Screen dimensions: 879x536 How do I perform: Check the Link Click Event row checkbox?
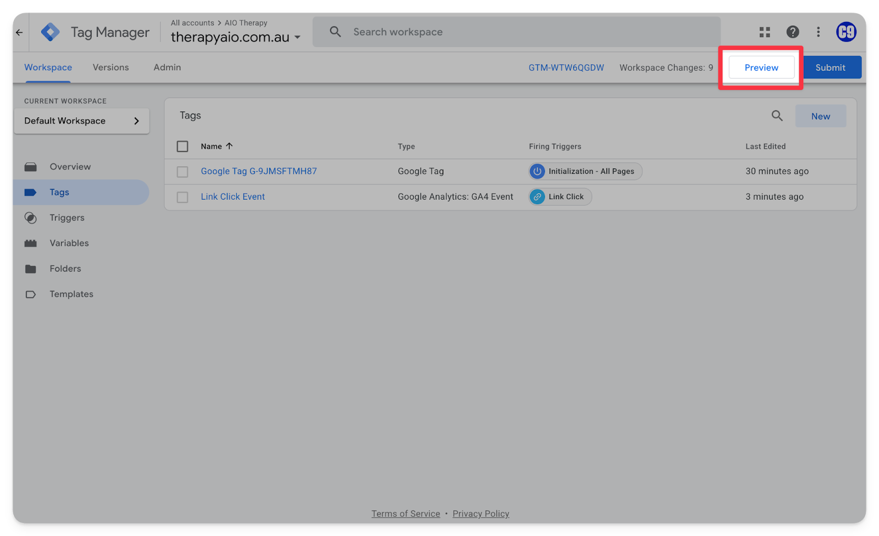click(182, 197)
